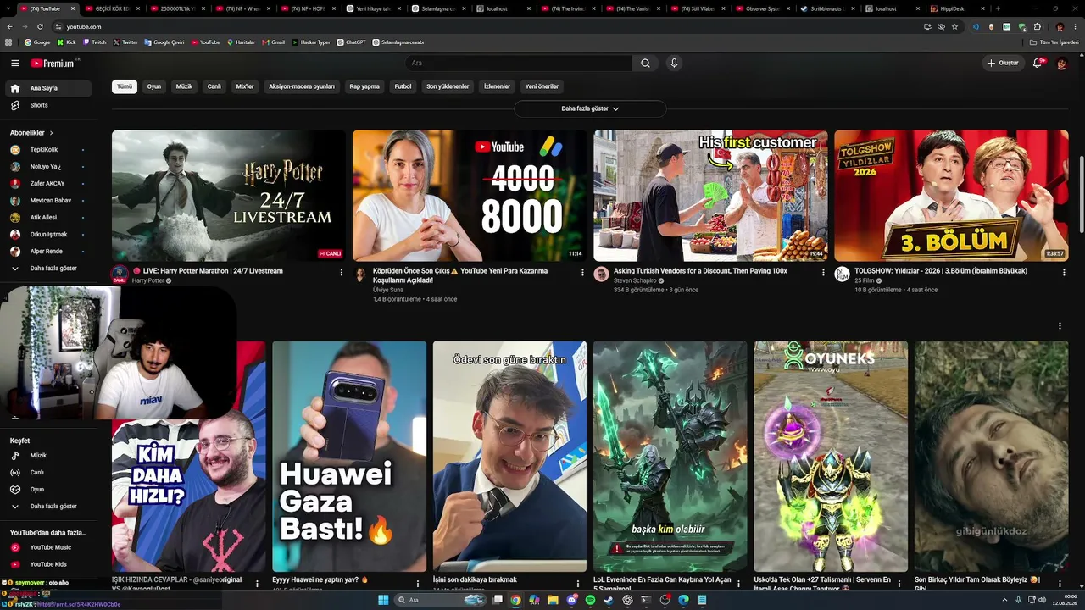Open Discord from the taskbar

click(x=572, y=600)
